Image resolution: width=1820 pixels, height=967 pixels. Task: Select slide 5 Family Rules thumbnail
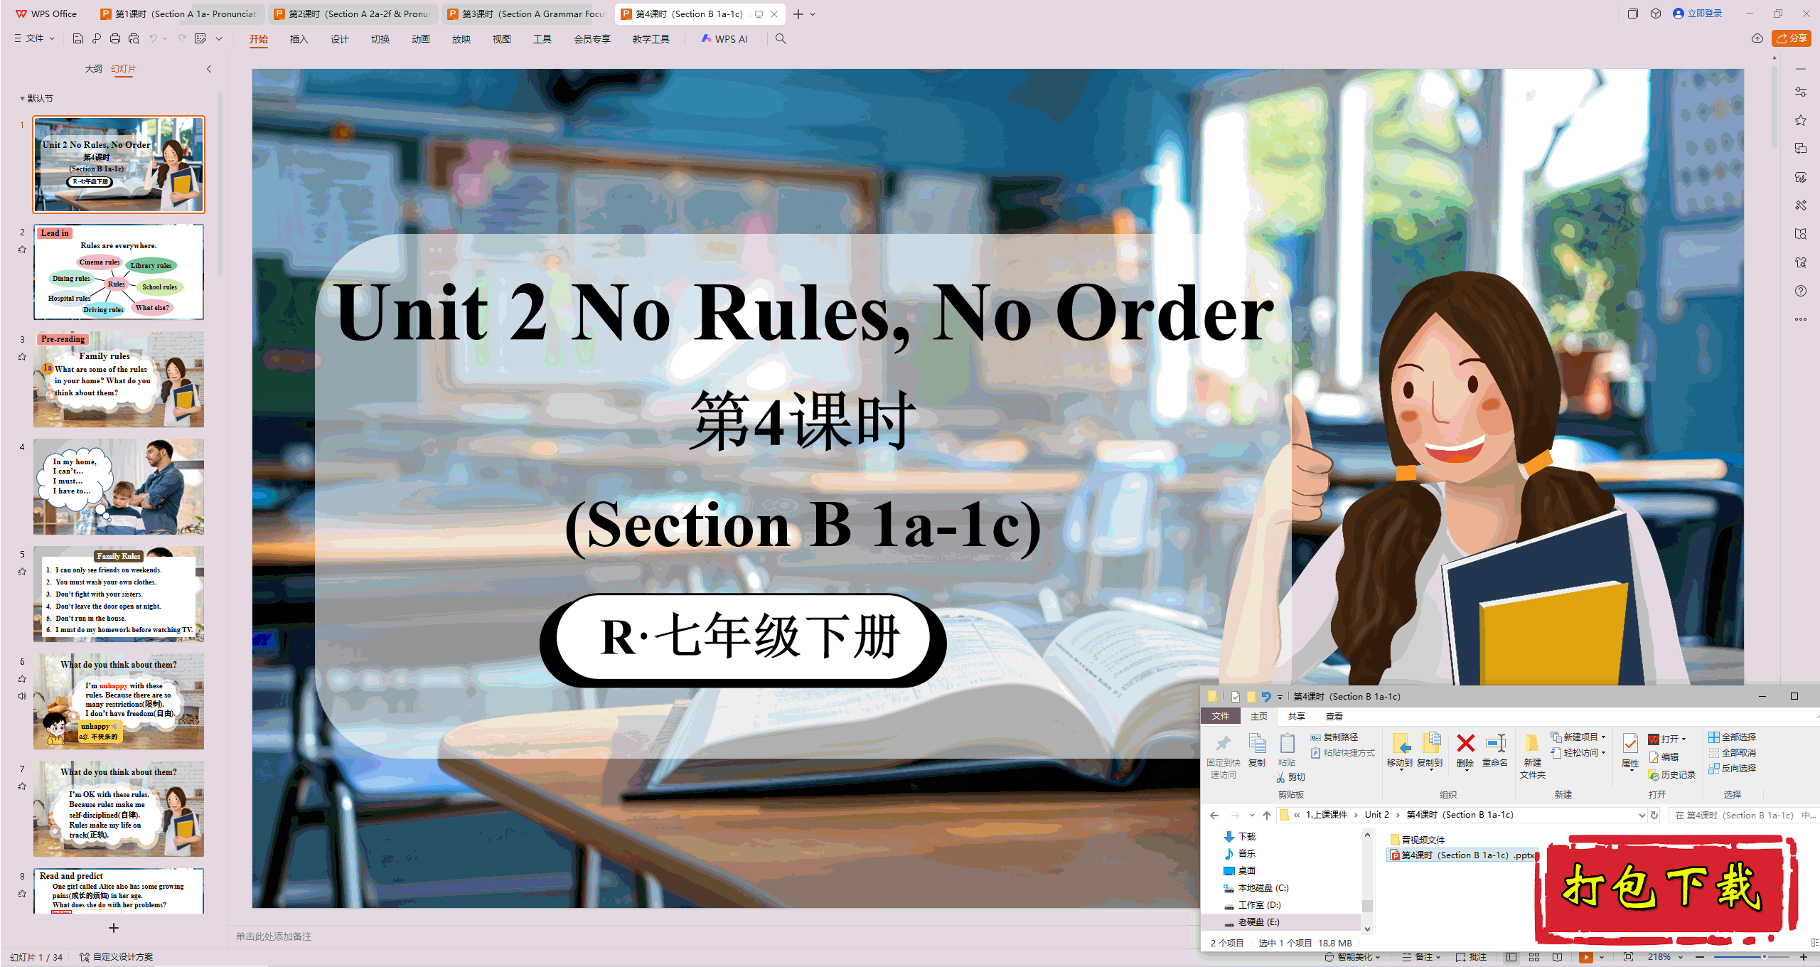(119, 594)
